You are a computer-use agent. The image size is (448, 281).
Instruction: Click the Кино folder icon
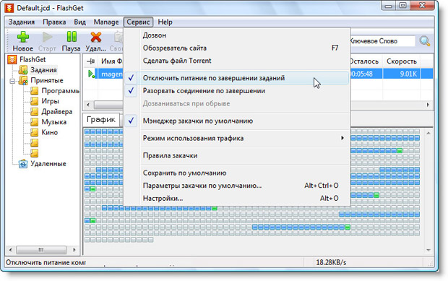(34, 132)
